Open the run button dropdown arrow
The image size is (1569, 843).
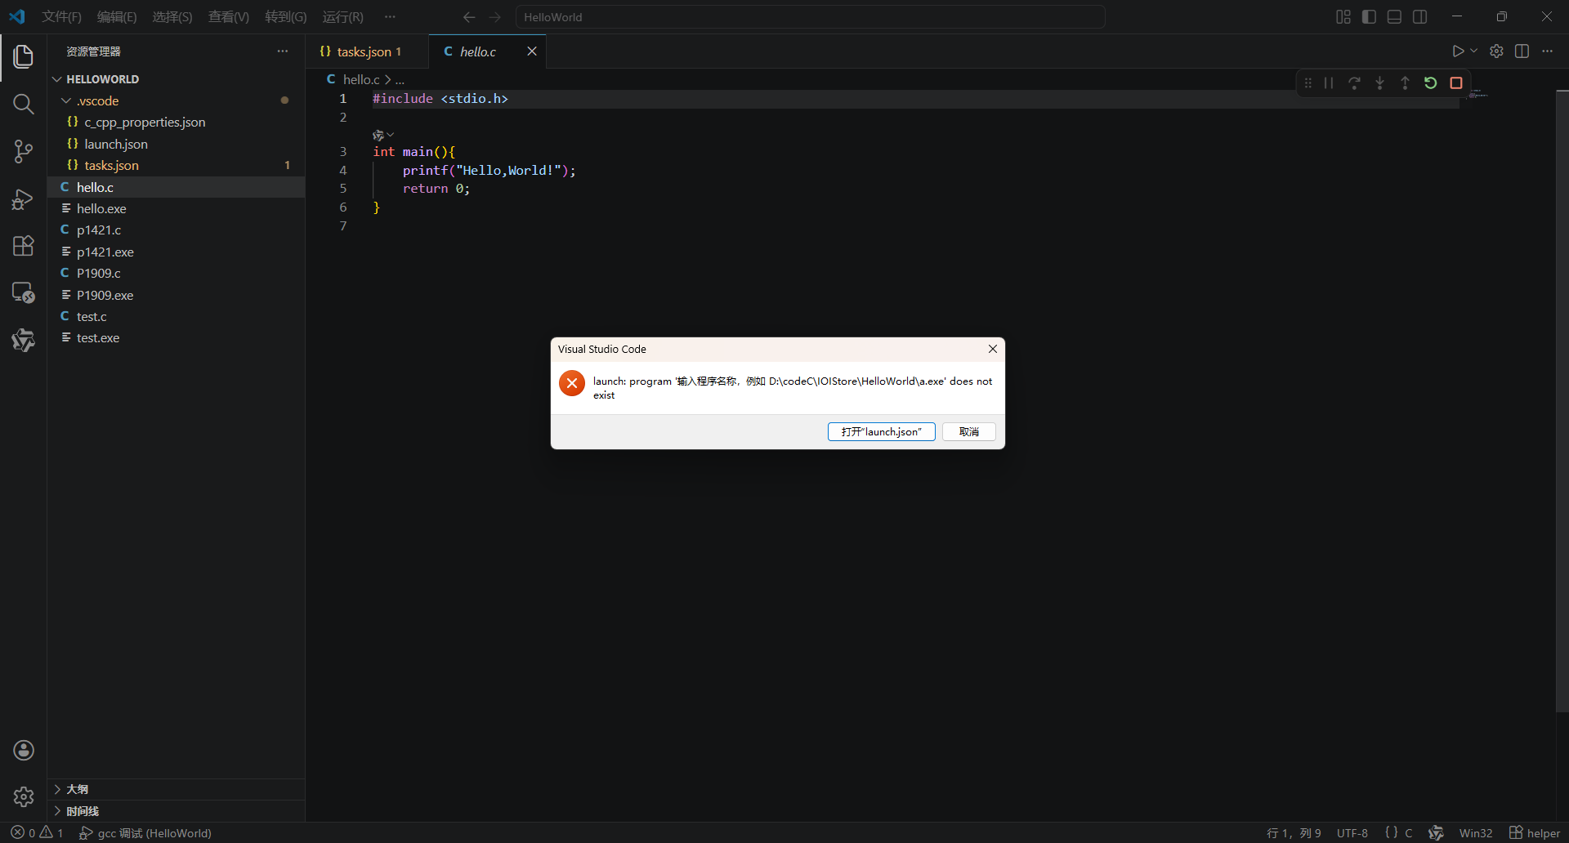pyautogui.click(x=1474, y=51)
